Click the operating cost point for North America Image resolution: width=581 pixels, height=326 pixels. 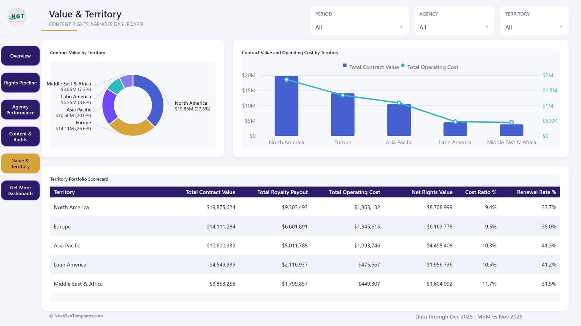coord(287,80)
